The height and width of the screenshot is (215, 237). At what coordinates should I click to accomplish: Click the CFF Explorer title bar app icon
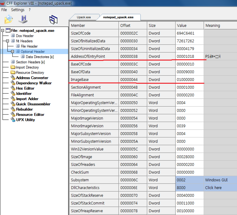click(3, 3)
